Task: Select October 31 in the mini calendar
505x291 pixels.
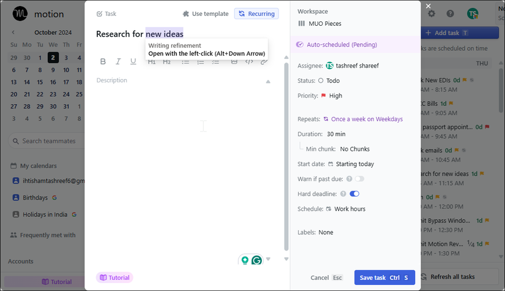Action: [66, 107]
